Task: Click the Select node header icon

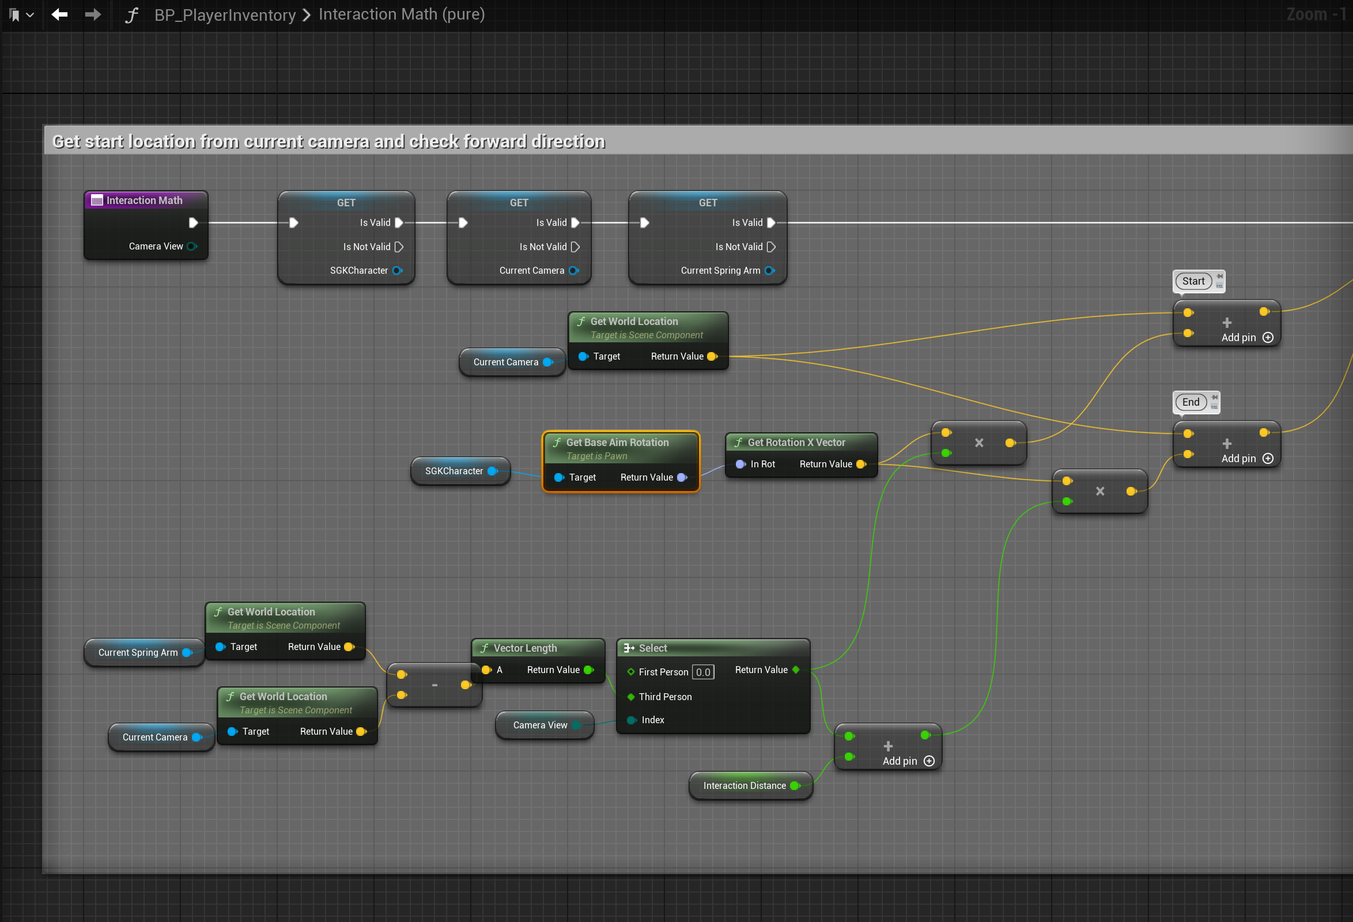Action: pos(629,648)
